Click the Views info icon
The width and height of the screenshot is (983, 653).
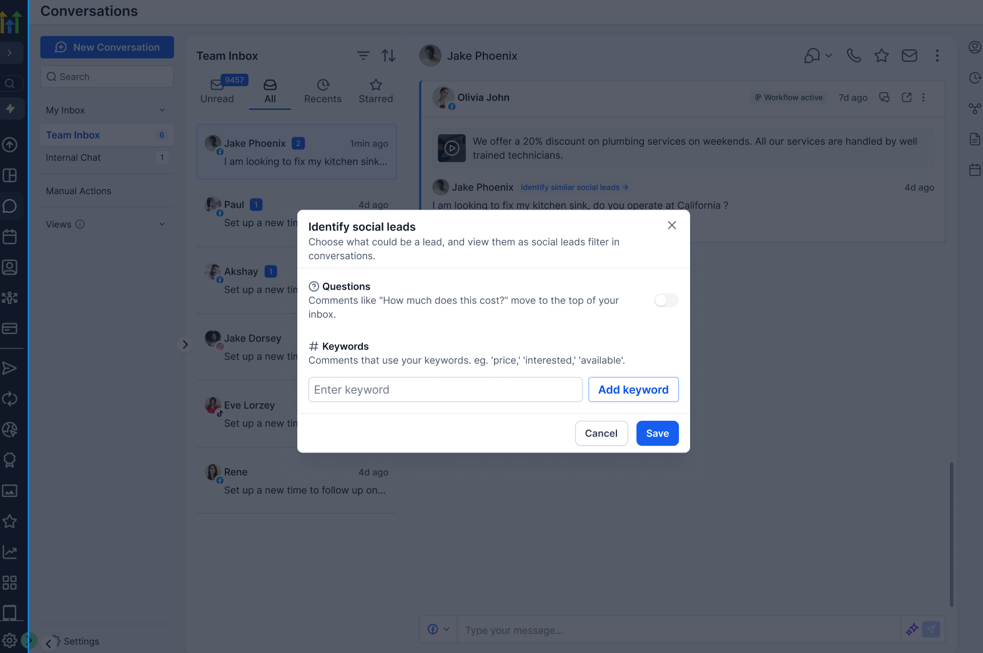(x=80, y=224)
